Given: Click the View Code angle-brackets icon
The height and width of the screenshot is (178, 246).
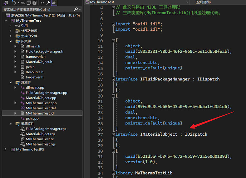Looking at the screenshot, I should click(42, 2).
